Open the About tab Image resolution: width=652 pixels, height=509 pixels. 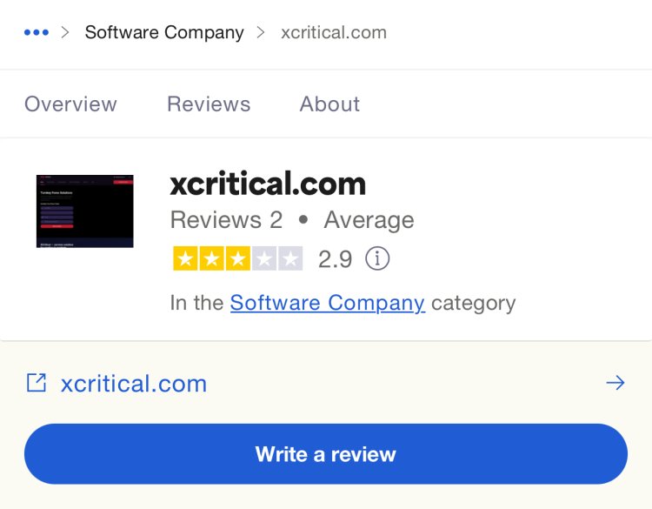point(329,104)
